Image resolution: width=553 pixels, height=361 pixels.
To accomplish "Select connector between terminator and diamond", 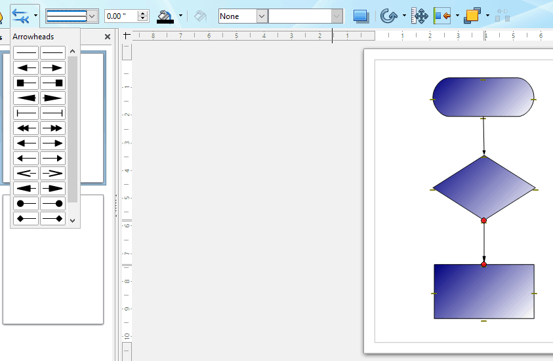I will 483,137.
